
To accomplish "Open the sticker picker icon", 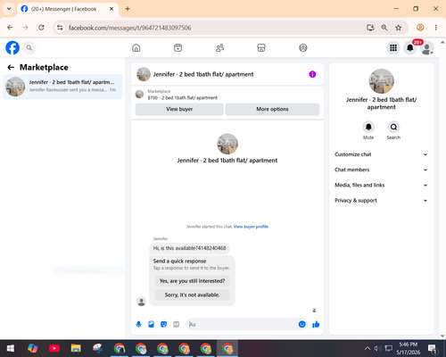I will 163,324.
